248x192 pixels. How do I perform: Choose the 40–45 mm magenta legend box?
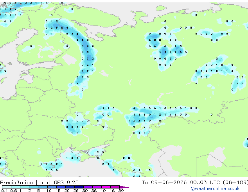tap(106, 187)
